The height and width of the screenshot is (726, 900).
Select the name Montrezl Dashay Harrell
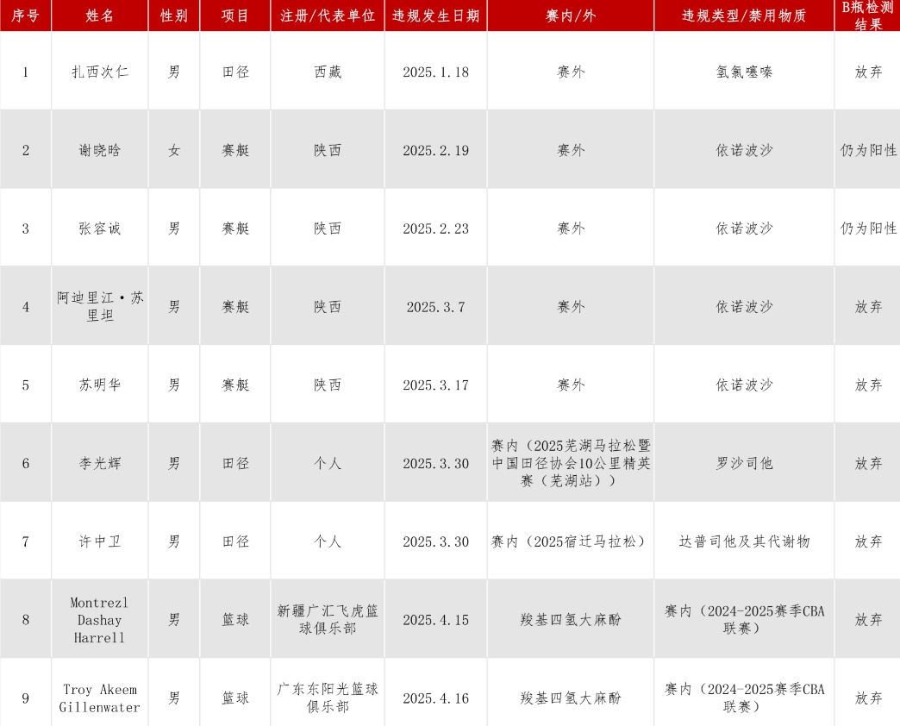point(99,620)
